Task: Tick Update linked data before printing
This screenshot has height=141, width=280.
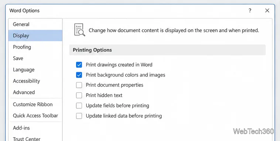Action: [79, 116]
